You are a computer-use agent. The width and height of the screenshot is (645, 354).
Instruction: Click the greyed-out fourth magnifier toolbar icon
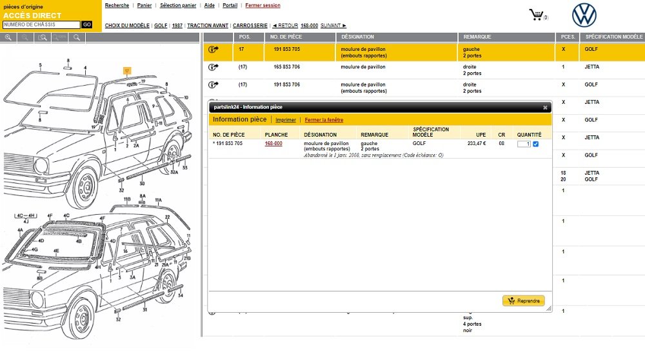59,37
